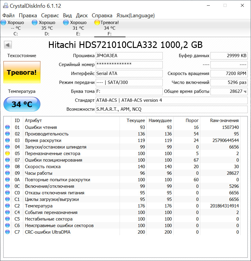Click status orb for 04 Запуски/остановки шпинделя
Image resolution: width=251 pixels, height=261 pixels.
point(7,147)
